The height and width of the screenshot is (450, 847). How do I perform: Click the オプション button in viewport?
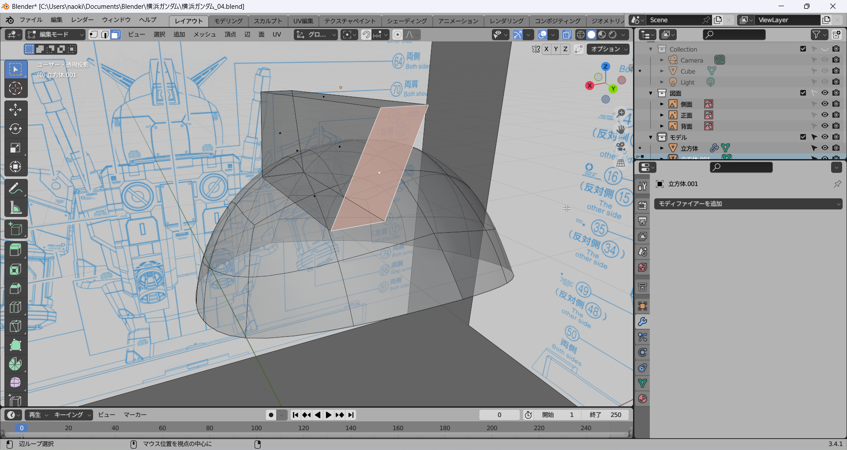coord(607,49)
